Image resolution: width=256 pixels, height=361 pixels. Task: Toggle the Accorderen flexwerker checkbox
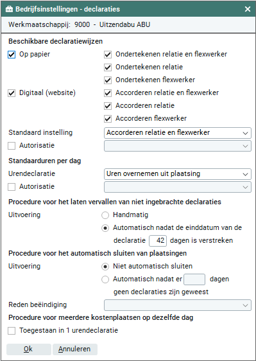click(108, 119)
